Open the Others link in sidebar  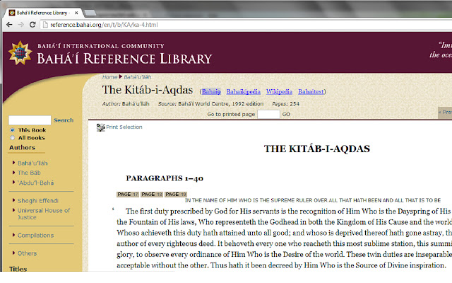27,253
